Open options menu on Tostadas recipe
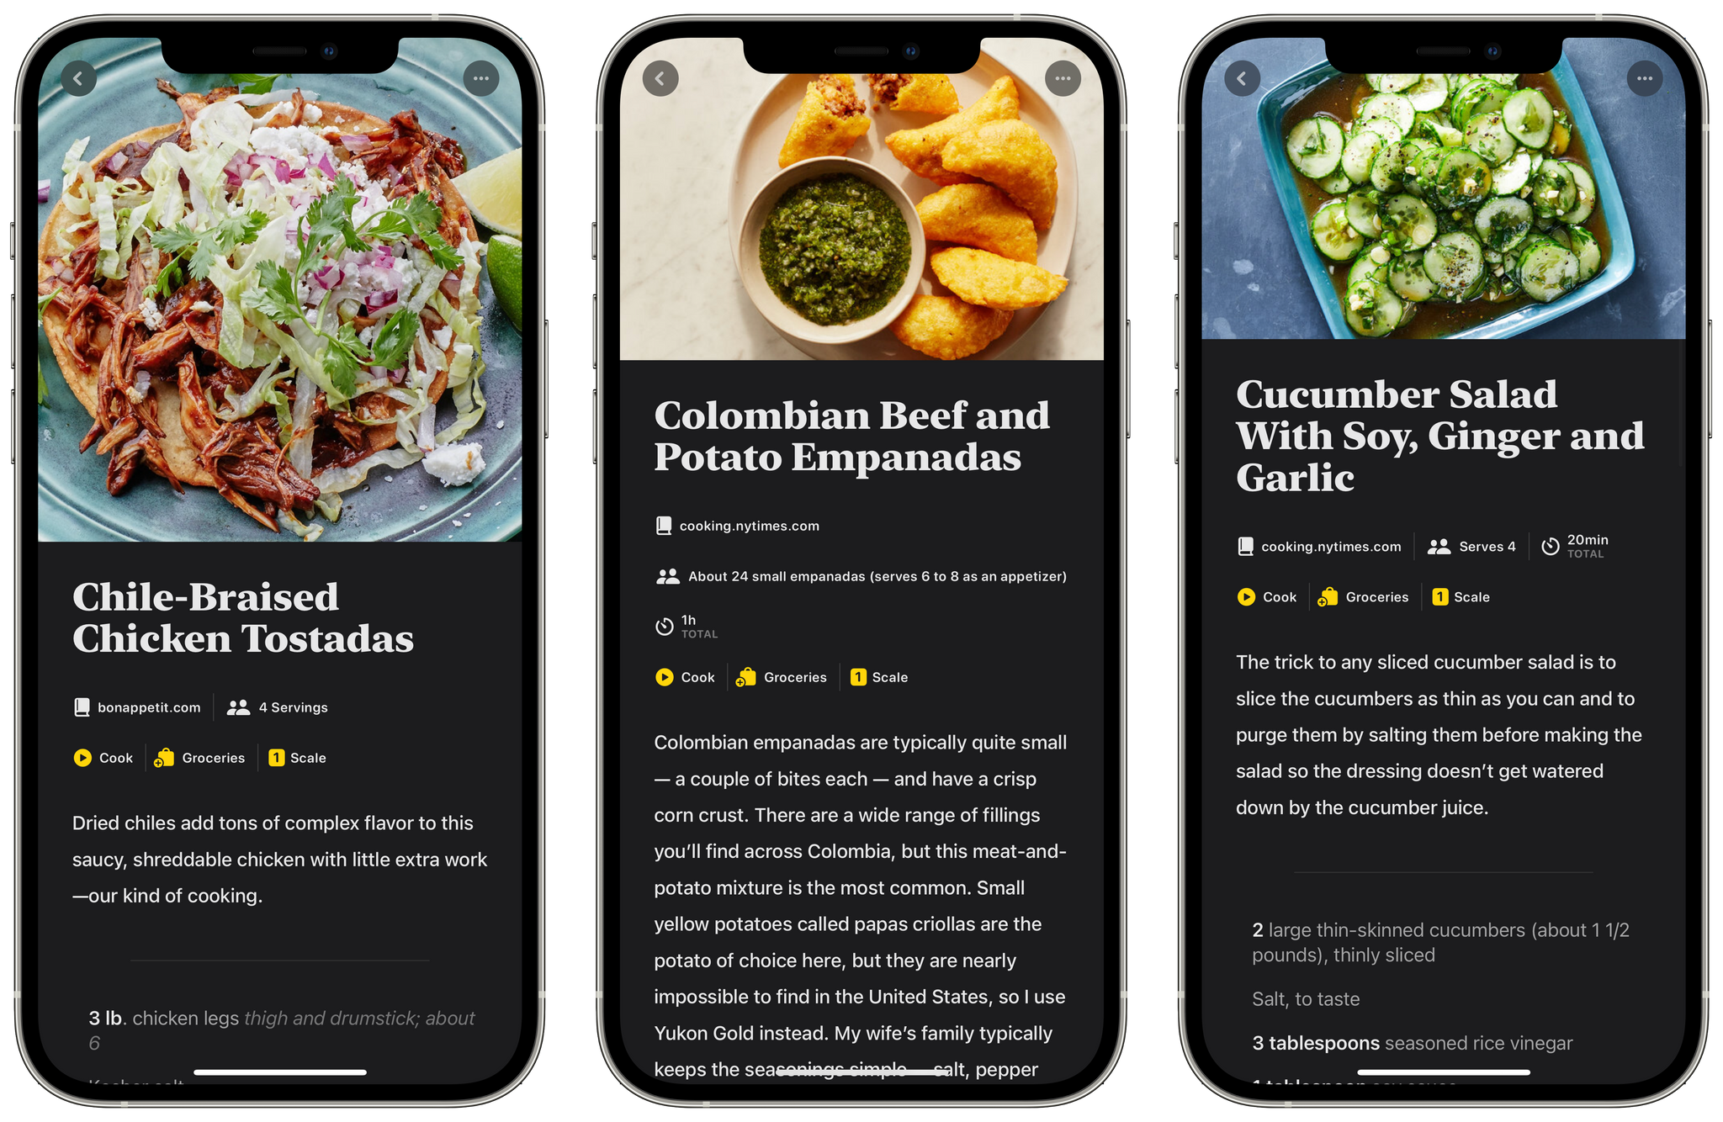 coord(480,78)
